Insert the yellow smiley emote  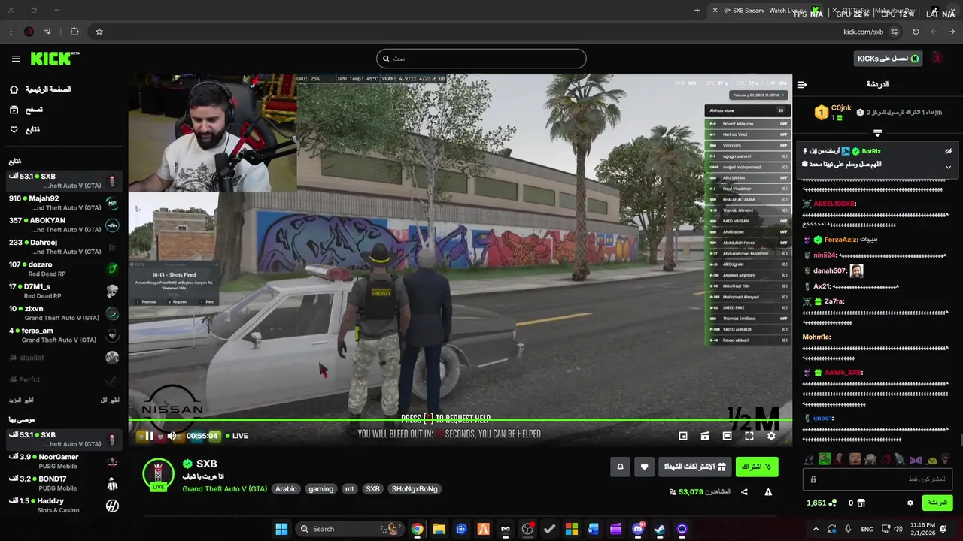tap(932, 459)
